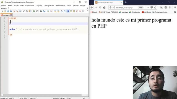Toggle Show All Characters pilcrow icon
The width and height of the screenshot is (177, 99).
click(x=65, y=11)
